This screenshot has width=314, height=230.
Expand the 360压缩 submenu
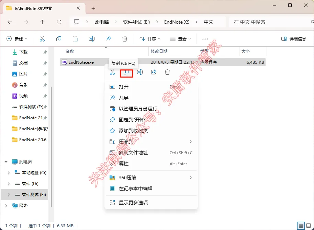click(151, 178)
